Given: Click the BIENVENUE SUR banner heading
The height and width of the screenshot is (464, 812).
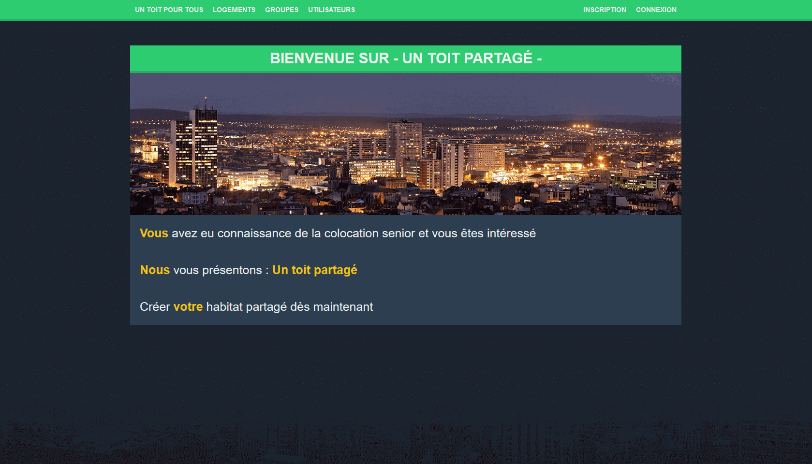Looking at the screenshot, I should click(x=405, y=58).
